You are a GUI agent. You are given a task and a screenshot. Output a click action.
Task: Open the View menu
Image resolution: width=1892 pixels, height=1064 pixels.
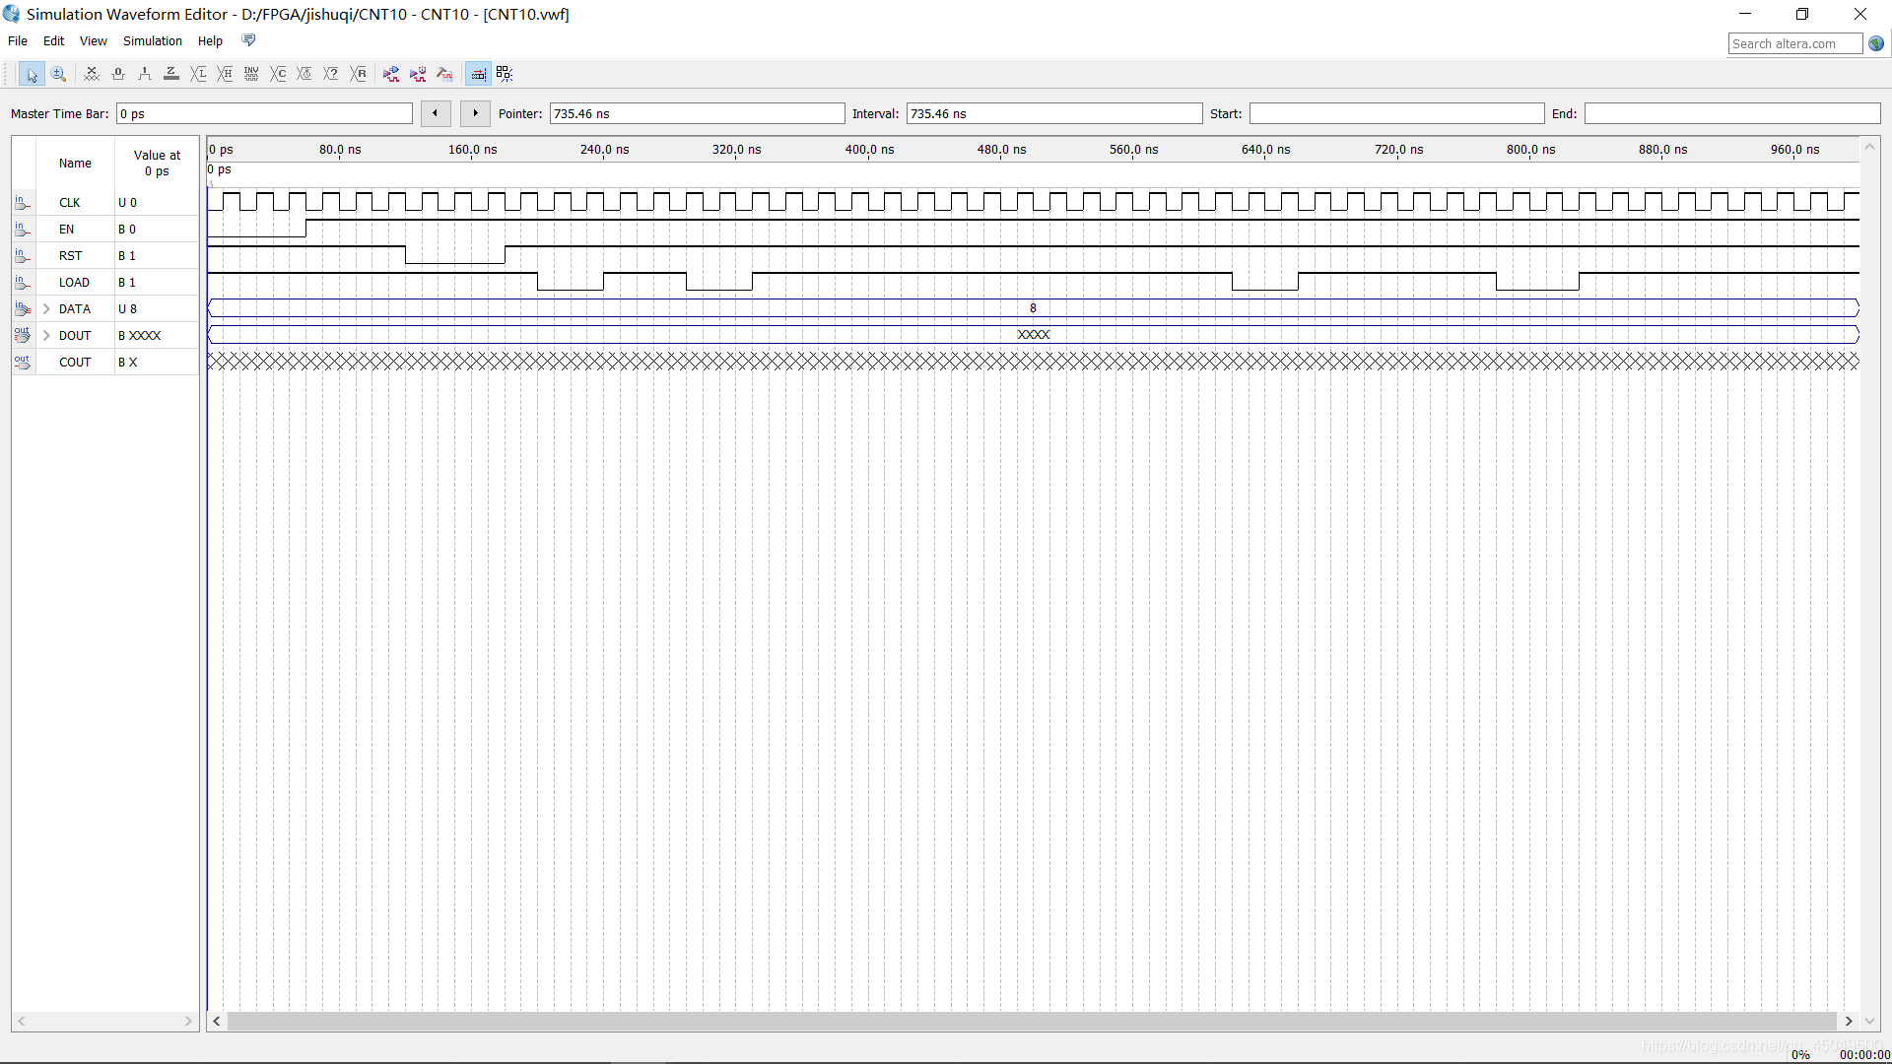(94, 41)
